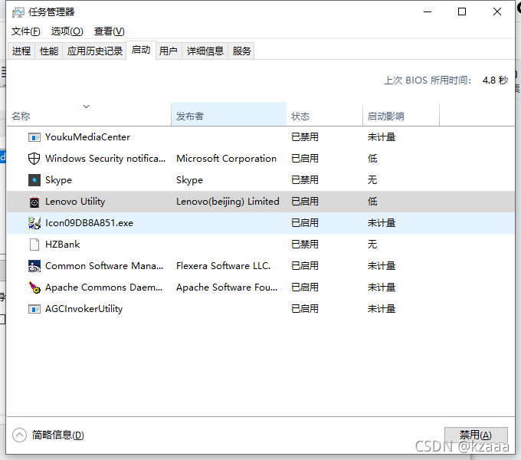This screenshot has height=460, width=521.
Task: Minimize the Task Manager window
Action: point(428,12)
